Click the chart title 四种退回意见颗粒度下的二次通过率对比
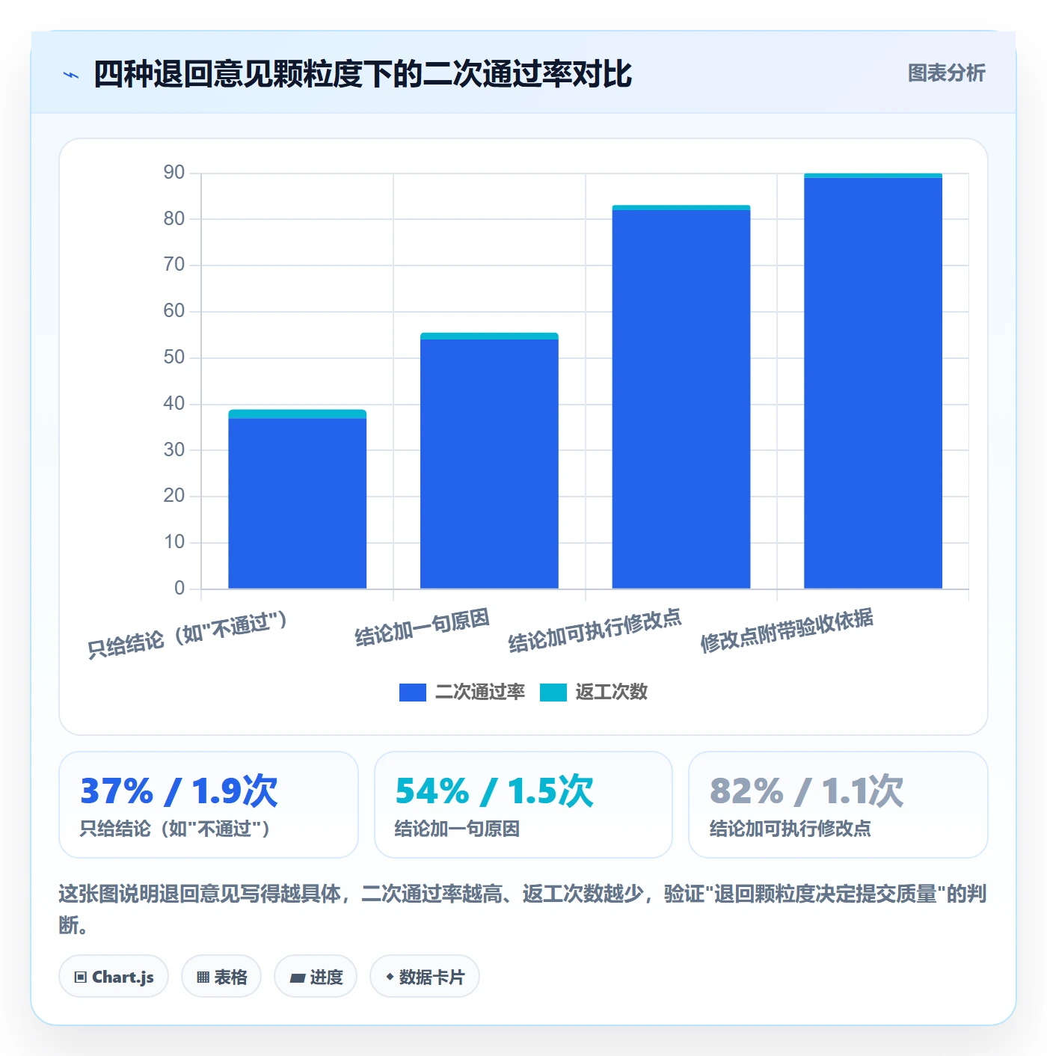 363,74
